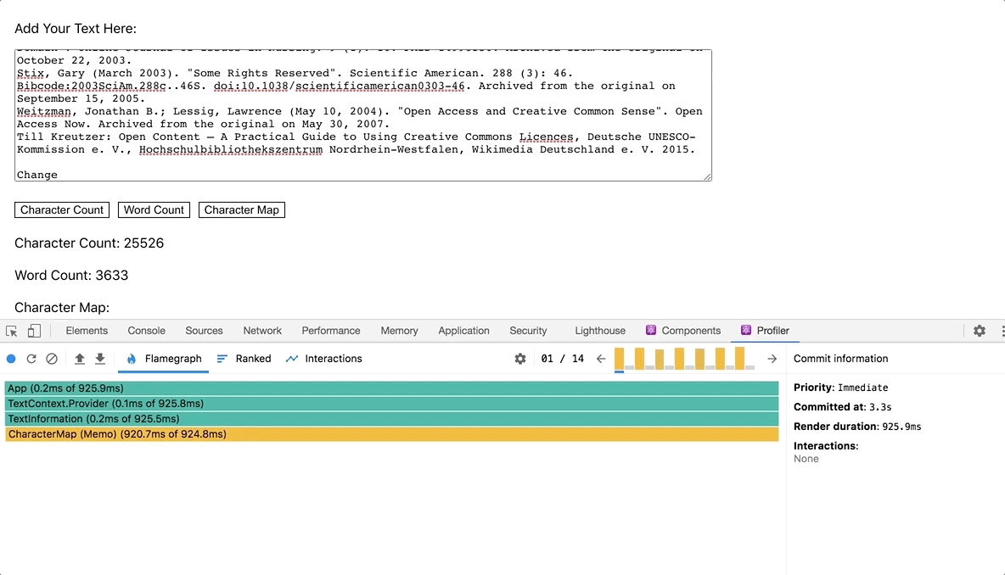Viewport: 1005px width, 575px height.
Task: Select the first commit bar in timeline
Action: coord(619,359)
